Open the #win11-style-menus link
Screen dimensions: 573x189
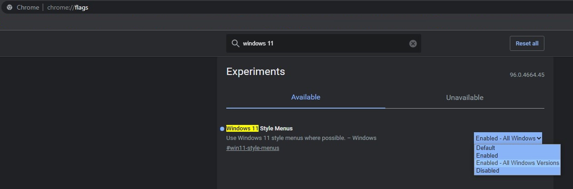[253, 148]
